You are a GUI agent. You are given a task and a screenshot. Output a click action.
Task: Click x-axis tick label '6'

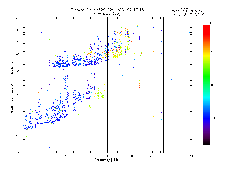click(132, 156)
